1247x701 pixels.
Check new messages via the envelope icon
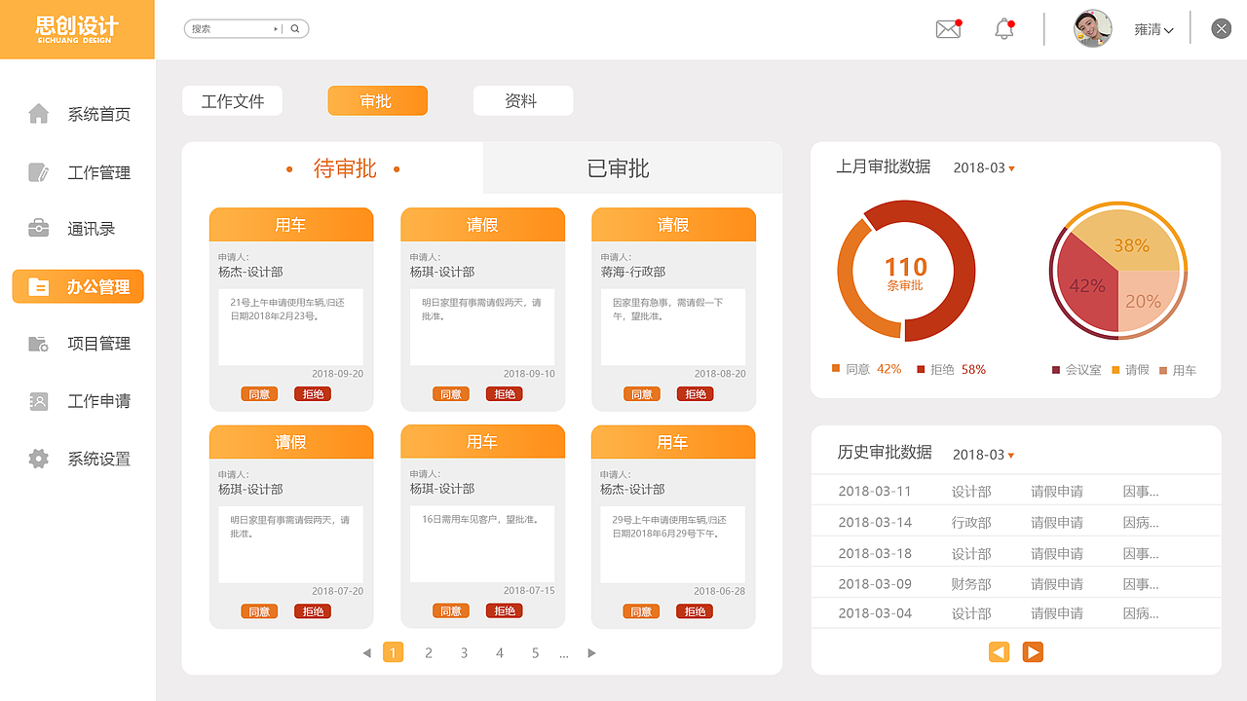[947, 29]
